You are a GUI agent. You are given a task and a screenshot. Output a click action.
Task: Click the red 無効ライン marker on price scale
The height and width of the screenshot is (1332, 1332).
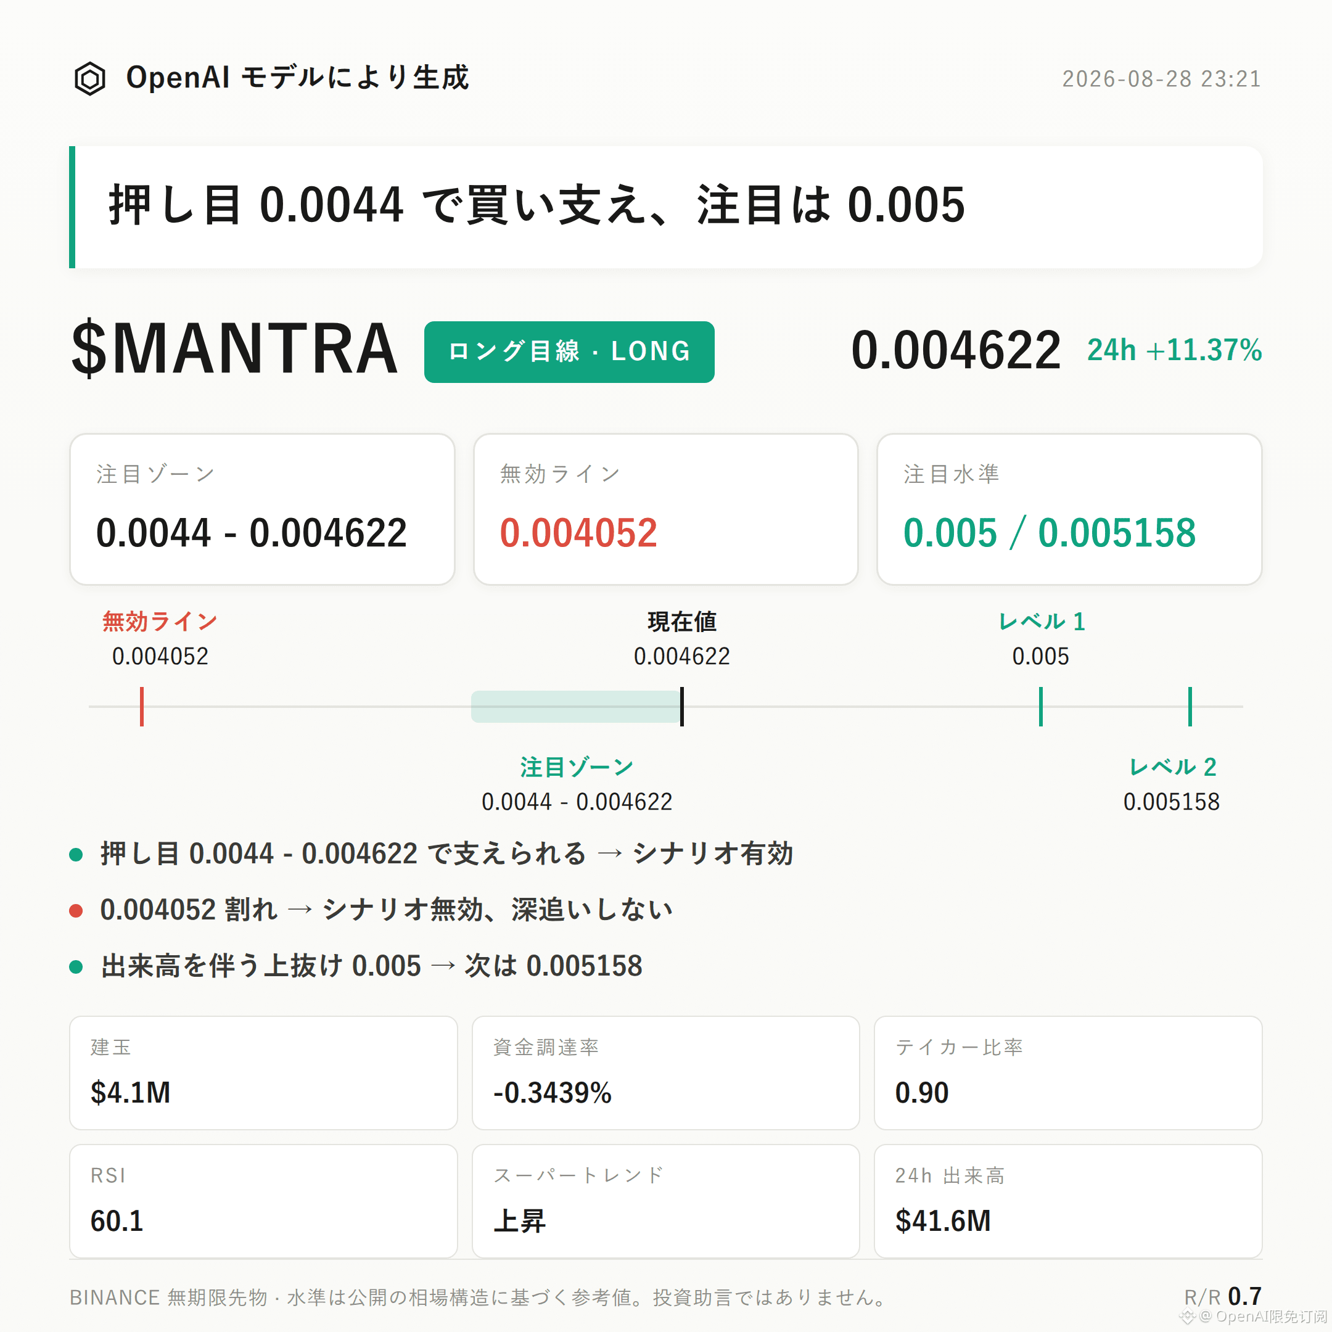tap(142, 706)
